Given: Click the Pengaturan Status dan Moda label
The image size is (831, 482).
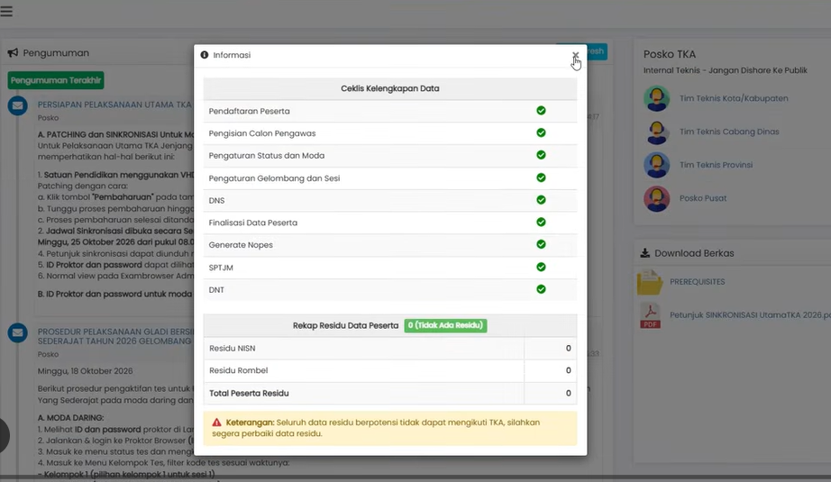Looking at the screenshot, I should pos(267,156).
